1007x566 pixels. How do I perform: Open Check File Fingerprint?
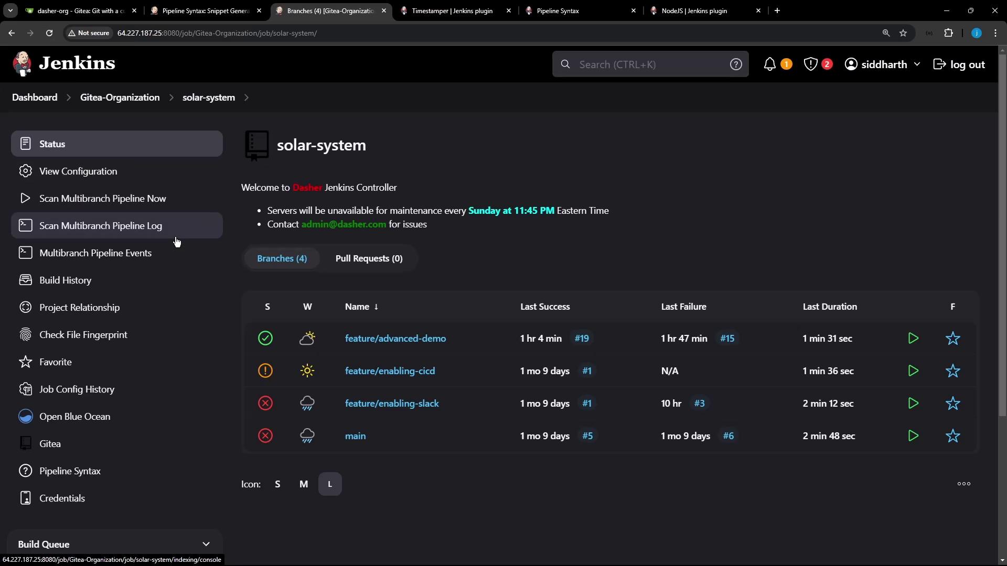pyautogui.click(x=83, y=335)
